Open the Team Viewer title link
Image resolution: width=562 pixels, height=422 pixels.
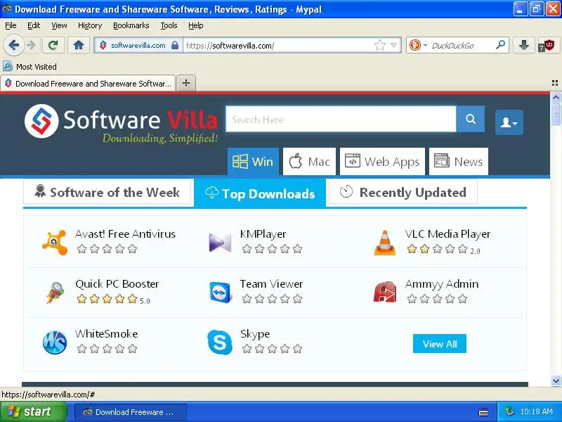click(271, 284)
